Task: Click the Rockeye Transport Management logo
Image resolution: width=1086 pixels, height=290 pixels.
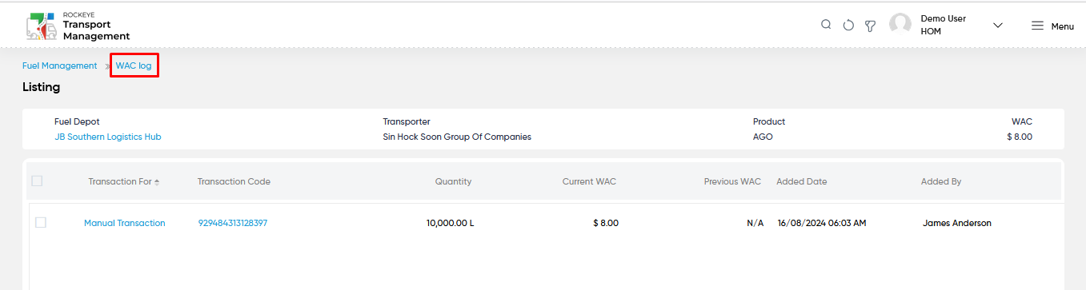Action: [78, 26]
